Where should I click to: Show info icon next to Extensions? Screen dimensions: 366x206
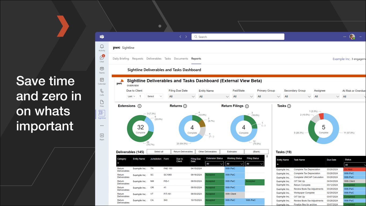(139, 106)
